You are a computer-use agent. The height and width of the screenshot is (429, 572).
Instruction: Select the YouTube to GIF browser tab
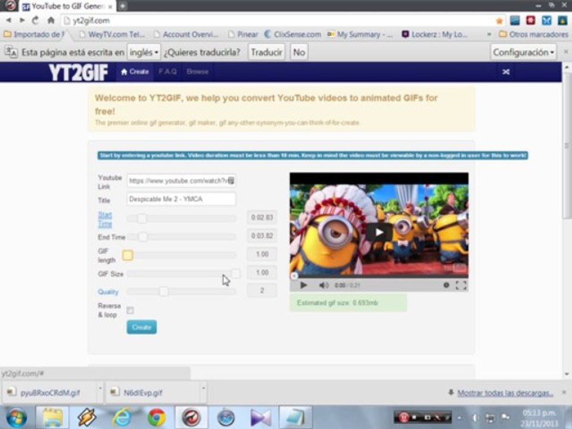[x=67, y=6]
